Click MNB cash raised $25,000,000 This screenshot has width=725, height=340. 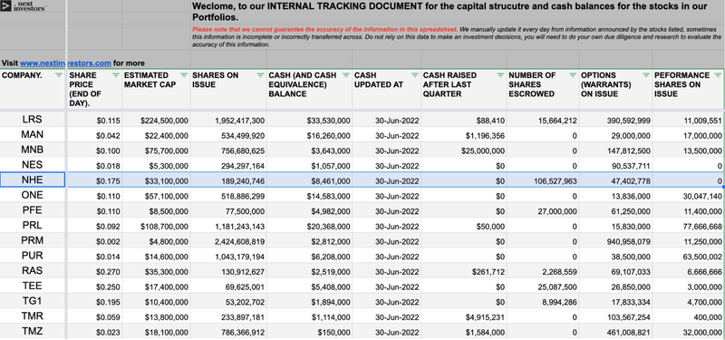(x=483, y=151)
